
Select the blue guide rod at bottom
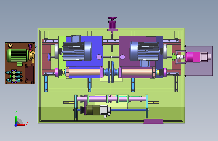point(128,110)
